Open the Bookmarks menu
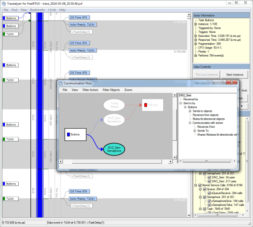The image size is (253, 227). click(37, 10)
